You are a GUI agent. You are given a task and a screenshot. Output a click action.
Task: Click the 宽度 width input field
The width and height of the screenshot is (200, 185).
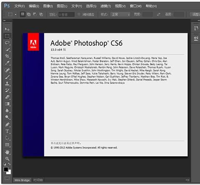pos(148,15)
